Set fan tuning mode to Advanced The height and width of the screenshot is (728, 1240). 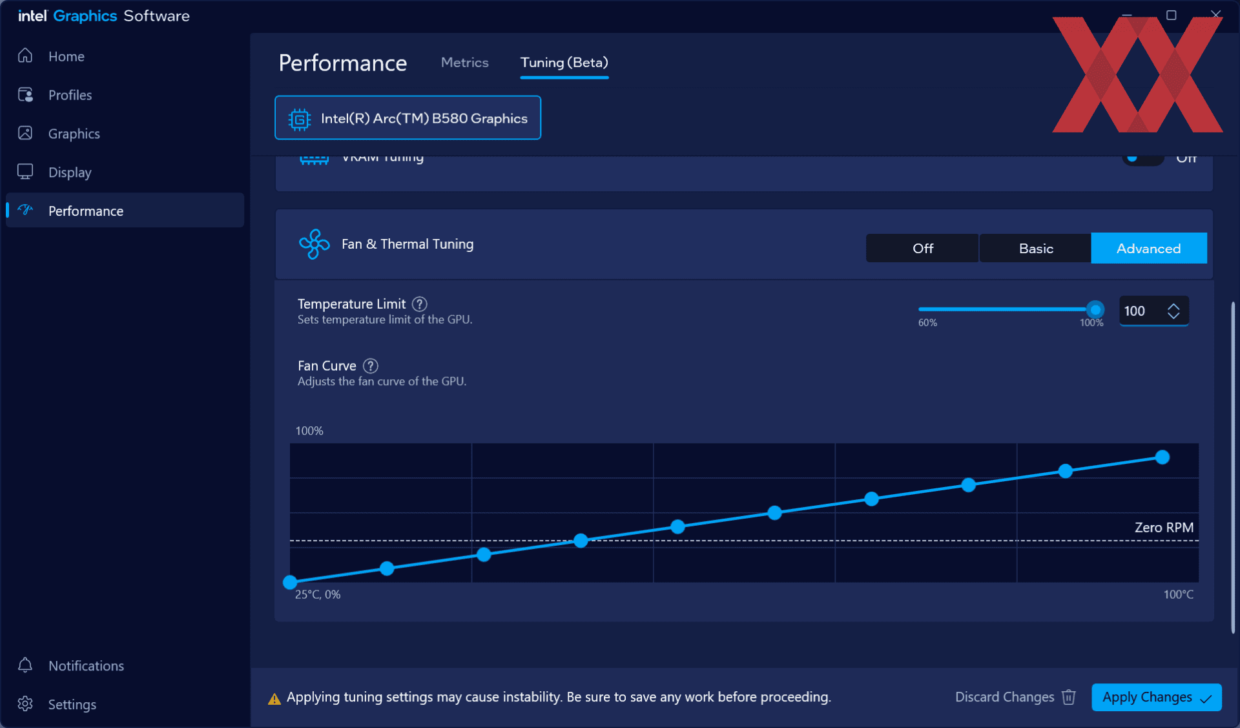pyautogui.click(x=1148, y=248)
